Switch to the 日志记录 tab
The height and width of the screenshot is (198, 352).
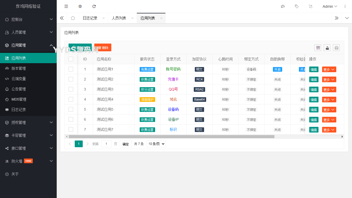tap(90, 18)
